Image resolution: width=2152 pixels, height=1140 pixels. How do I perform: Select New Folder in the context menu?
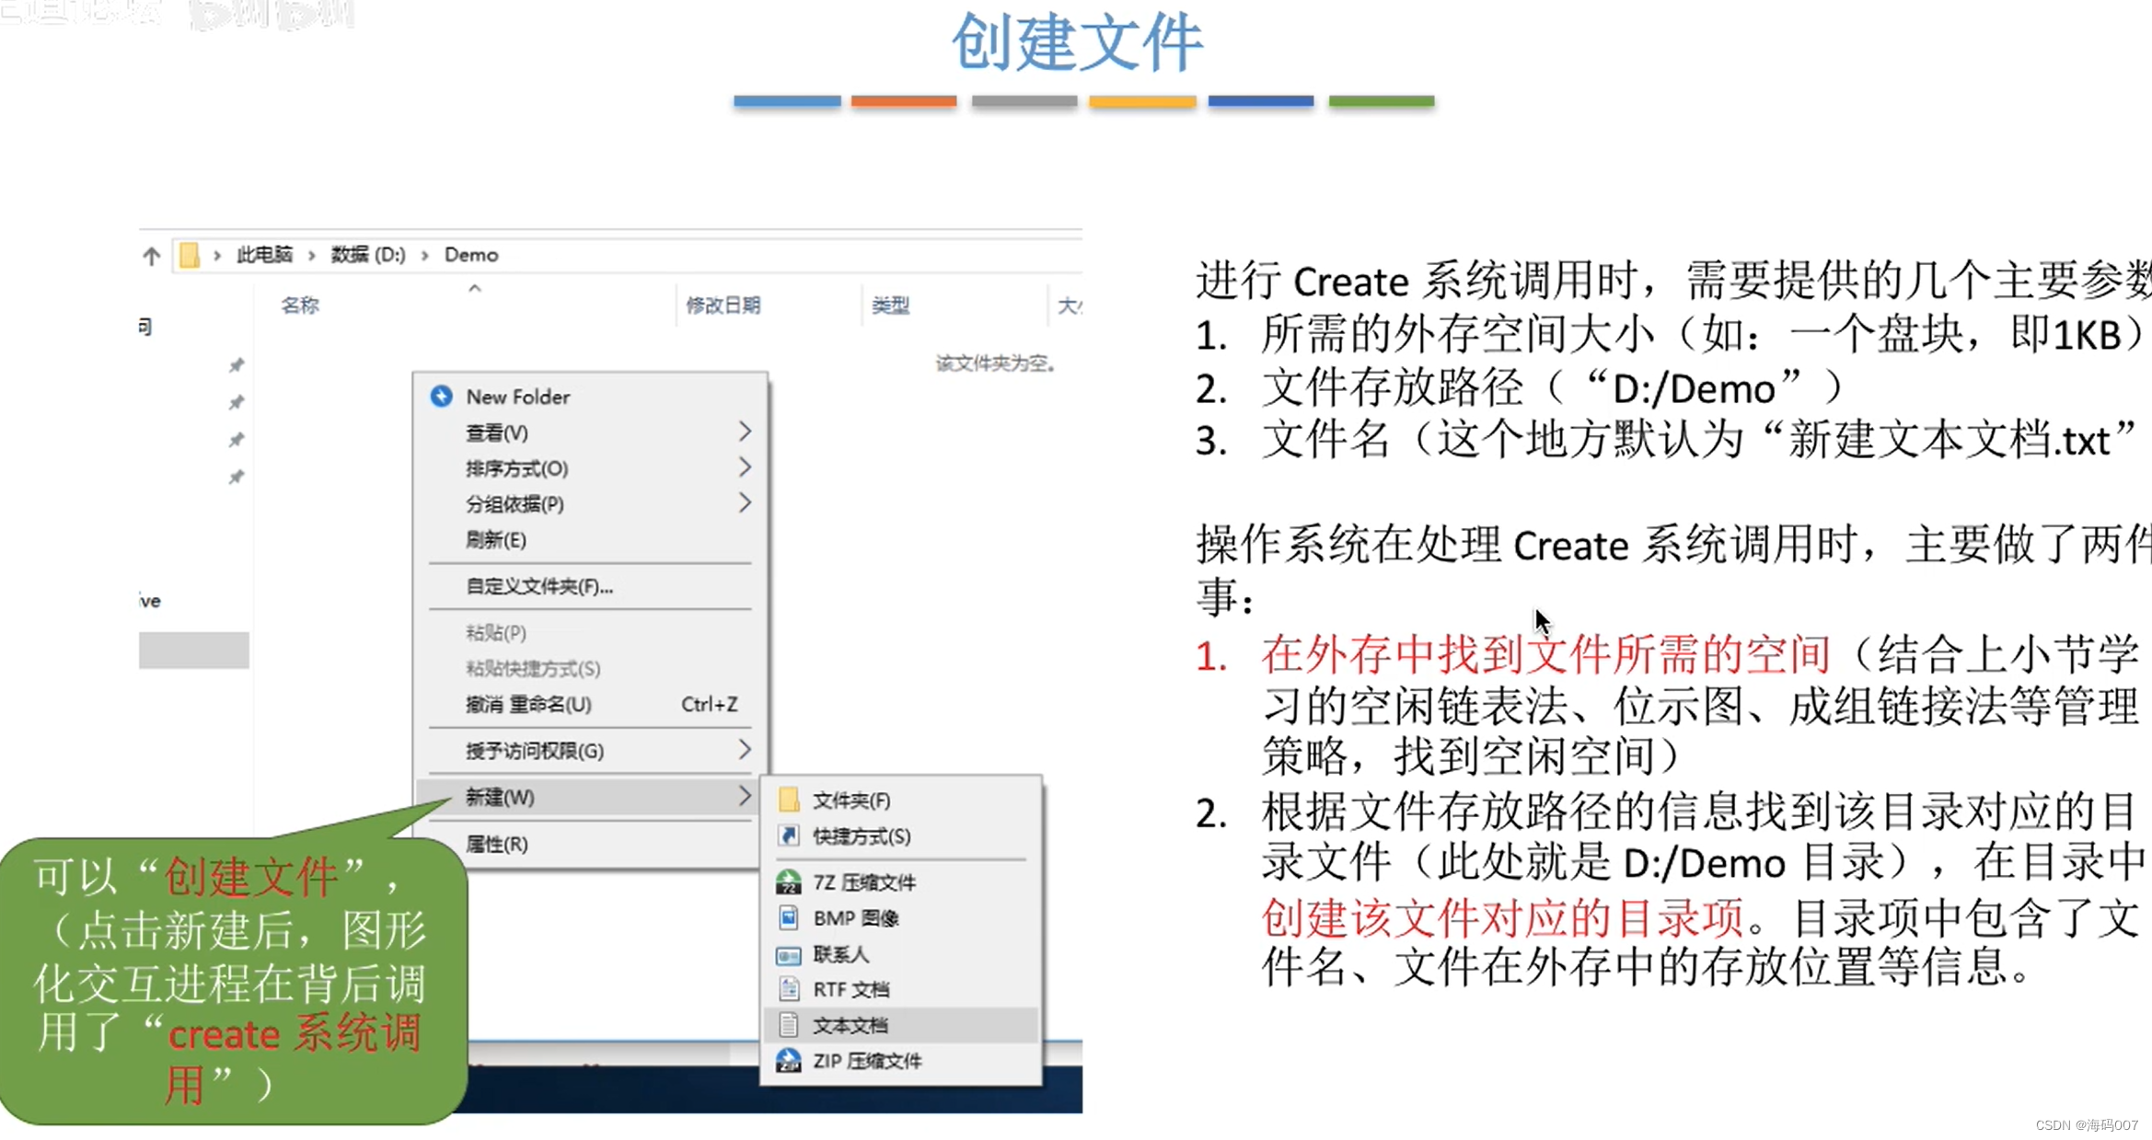click(x=590, y=397)
